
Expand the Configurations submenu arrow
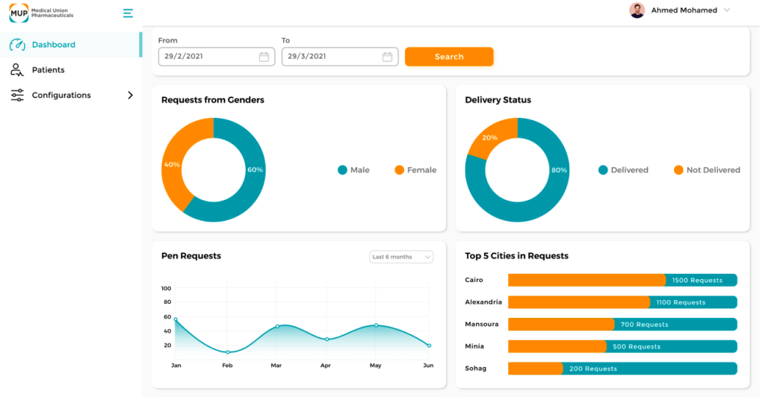[x=130, y=96]
